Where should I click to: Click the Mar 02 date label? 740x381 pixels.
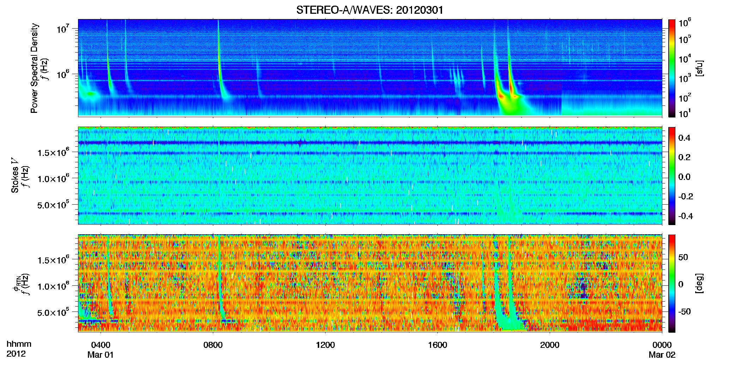[662, 355]
